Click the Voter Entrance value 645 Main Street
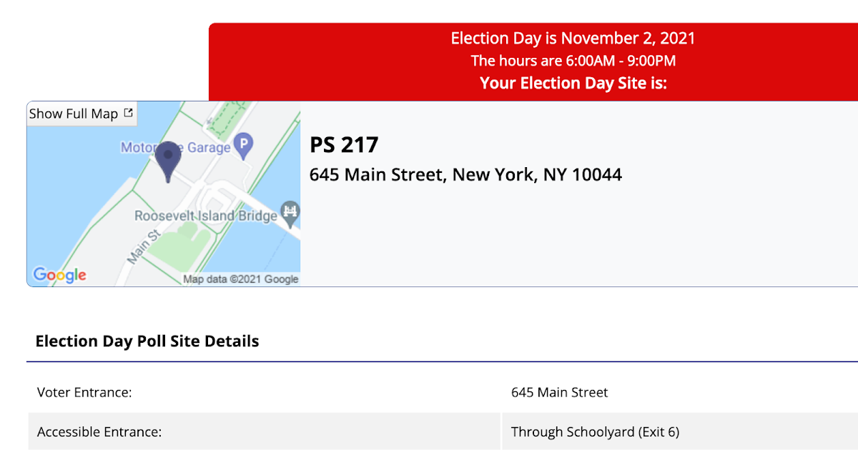The image size is (858, 450). pyautogui.click(x=559, y=392)
